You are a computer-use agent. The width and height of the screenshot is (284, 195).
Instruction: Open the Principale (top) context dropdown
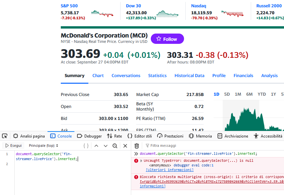point(44,146)
